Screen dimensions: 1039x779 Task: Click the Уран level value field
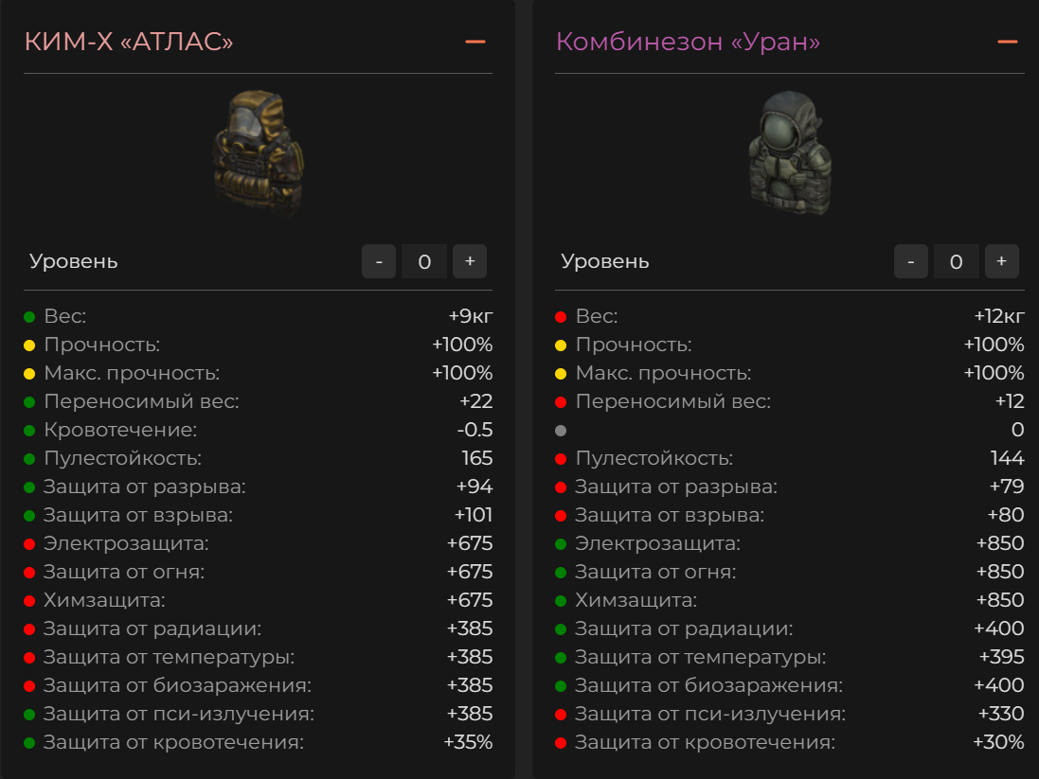[957, 261]
